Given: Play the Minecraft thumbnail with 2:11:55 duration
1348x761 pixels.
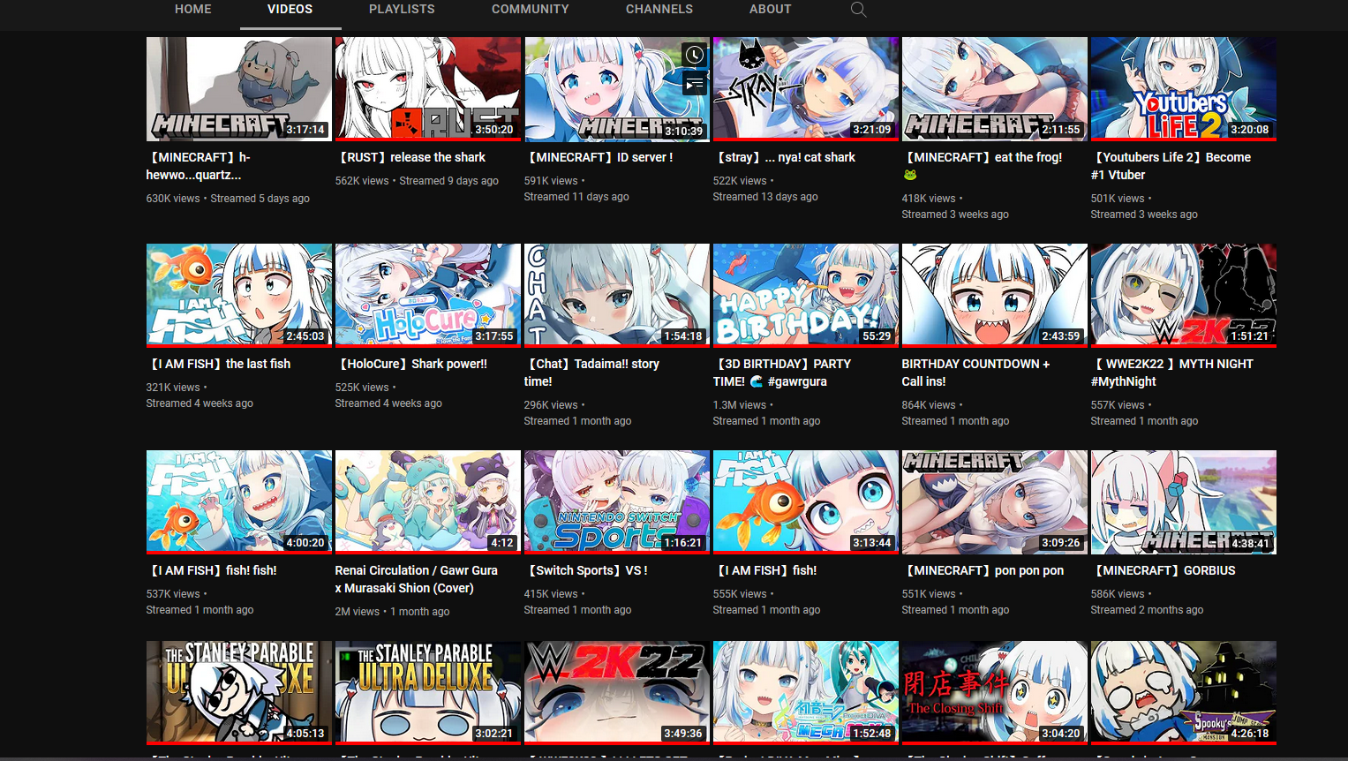Looking at the screenshot, I should click(x=995, y=88).
